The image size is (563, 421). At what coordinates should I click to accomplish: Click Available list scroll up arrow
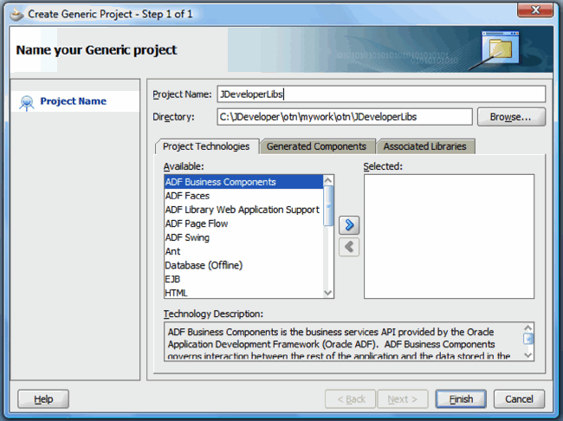pyautogui.click(x=328, y=180)
